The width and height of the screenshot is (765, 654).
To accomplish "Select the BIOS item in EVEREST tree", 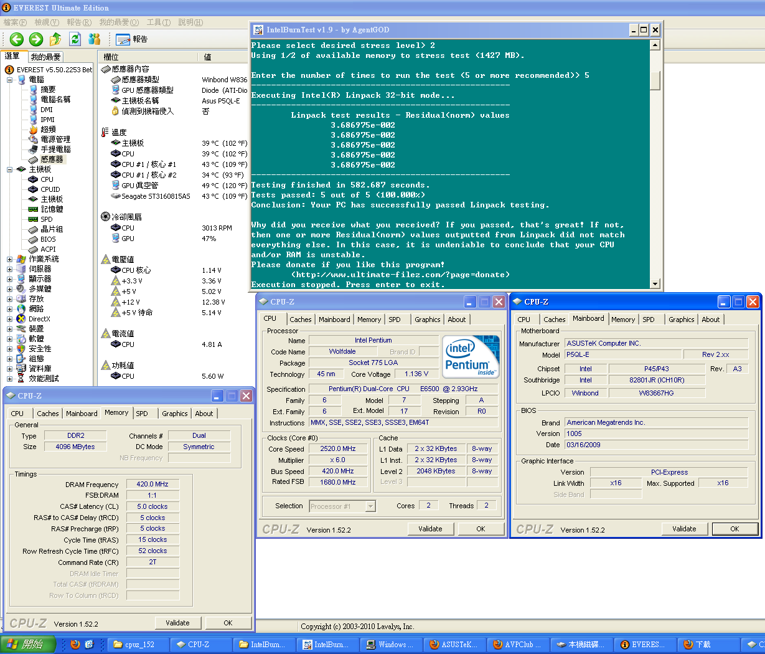I will pos(42,239).
